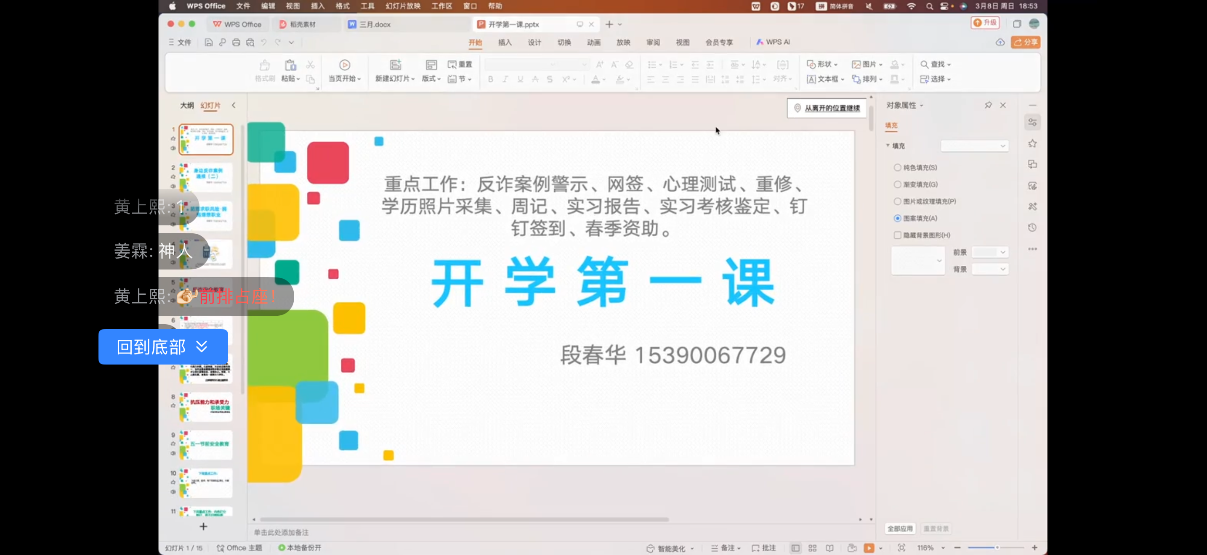Select slide 8 thumbnail in the panel
Screen dimensions: 1207x555
(206, 406)
